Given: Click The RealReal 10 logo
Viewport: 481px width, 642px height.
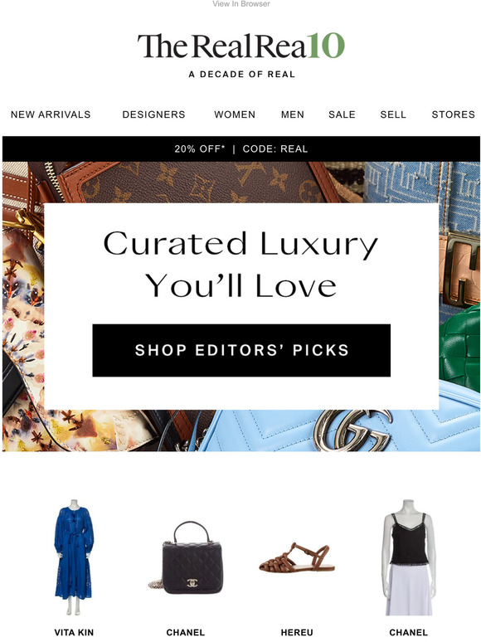Looking at the screenshot, I should click(240, 46).
